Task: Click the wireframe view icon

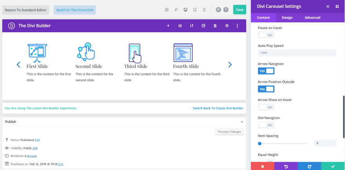Action: [167, 10]
